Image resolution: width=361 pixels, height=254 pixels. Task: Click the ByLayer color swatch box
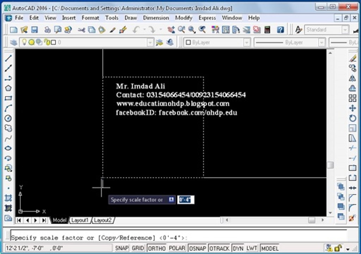click(x=188, y=42)
